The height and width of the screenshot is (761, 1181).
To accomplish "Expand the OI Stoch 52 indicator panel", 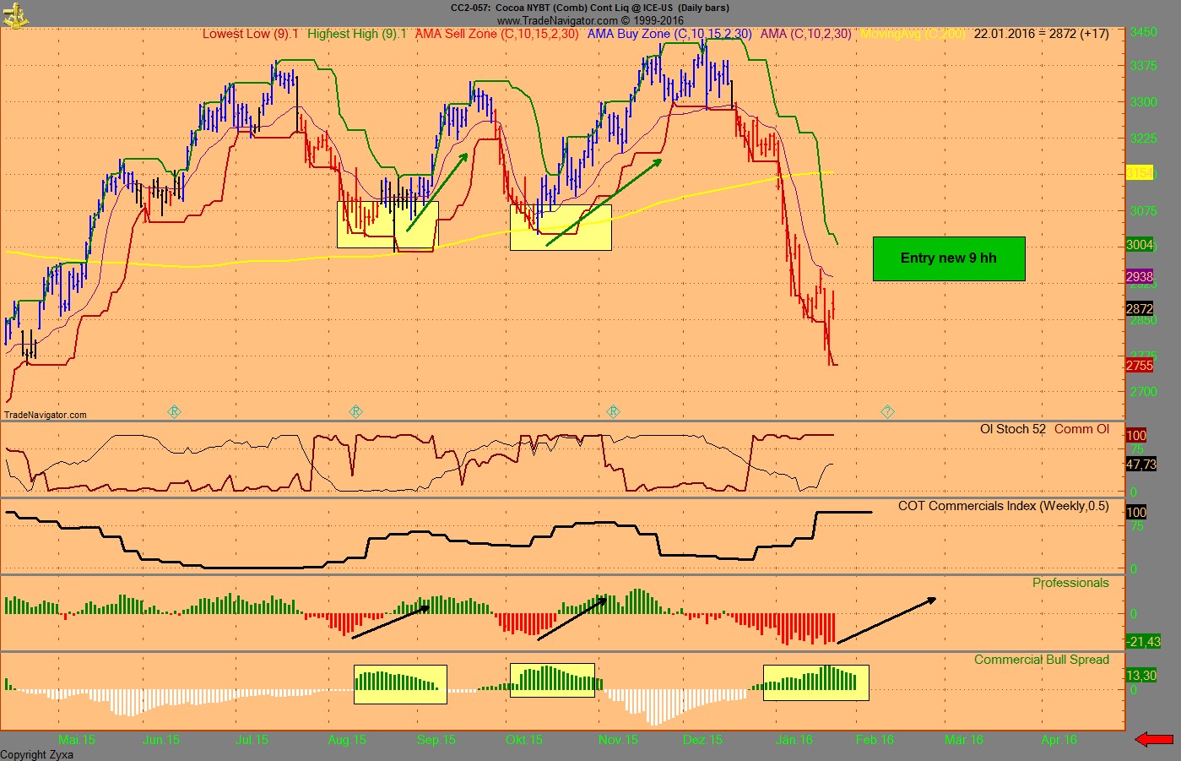I will (1014, 429).
